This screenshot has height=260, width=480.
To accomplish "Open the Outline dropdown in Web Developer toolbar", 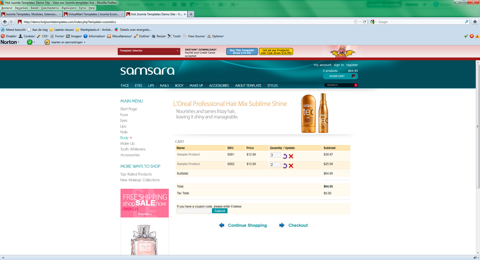I will pos(142,36).
